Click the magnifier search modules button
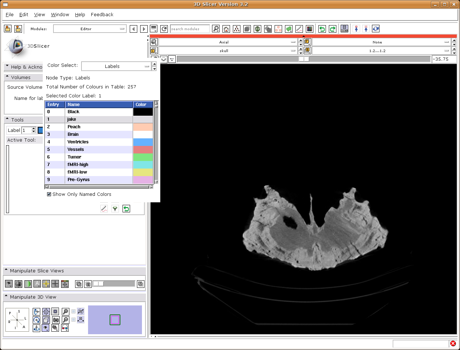 click(x=216, y=29)
